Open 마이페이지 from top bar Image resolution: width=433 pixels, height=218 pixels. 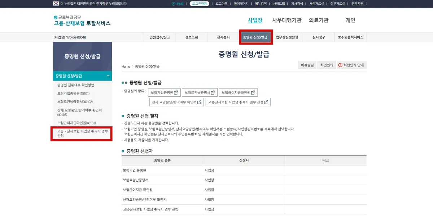(x=241, y=4)
